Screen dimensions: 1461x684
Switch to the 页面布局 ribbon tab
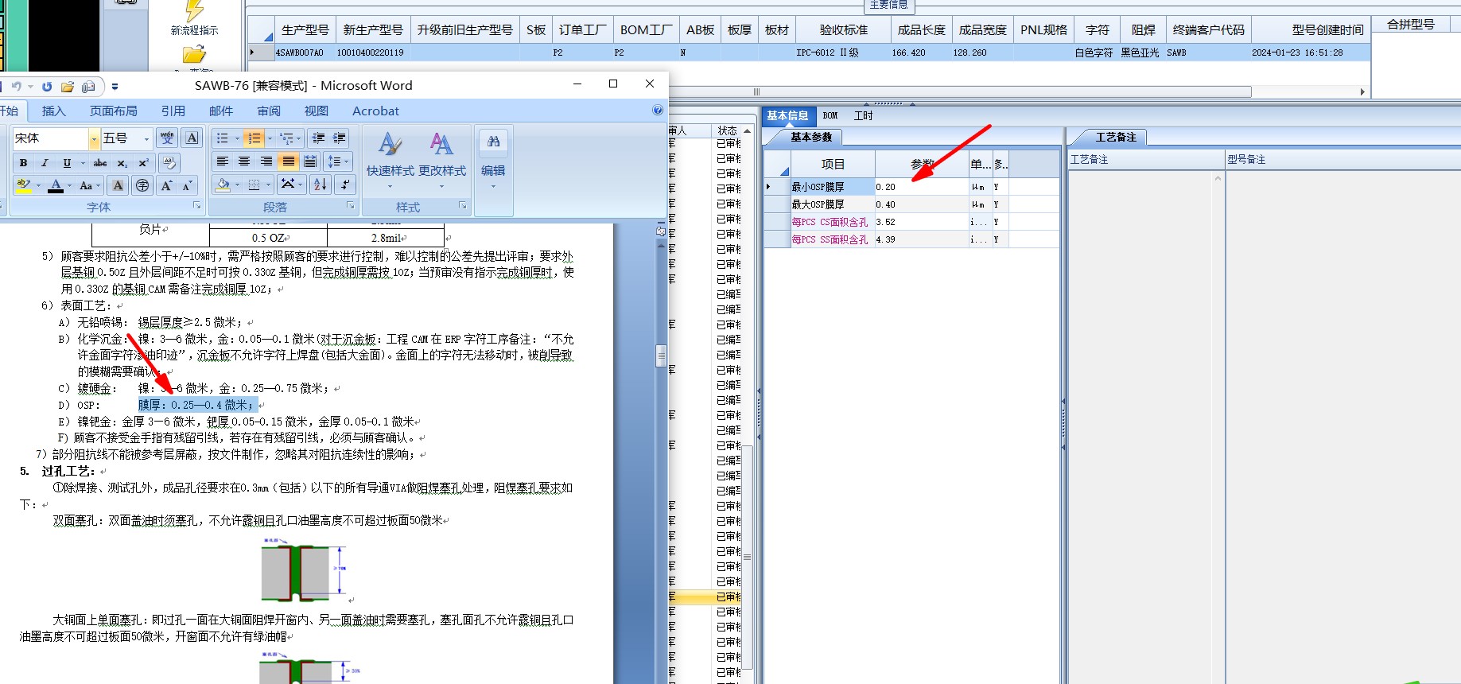(x=113, y=111)
